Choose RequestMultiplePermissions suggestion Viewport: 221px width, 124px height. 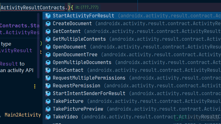click(x=132, y=78)
